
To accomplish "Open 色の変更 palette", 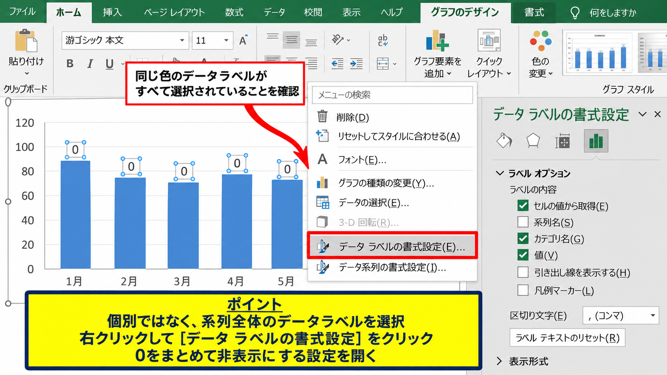I will [541, 53].
